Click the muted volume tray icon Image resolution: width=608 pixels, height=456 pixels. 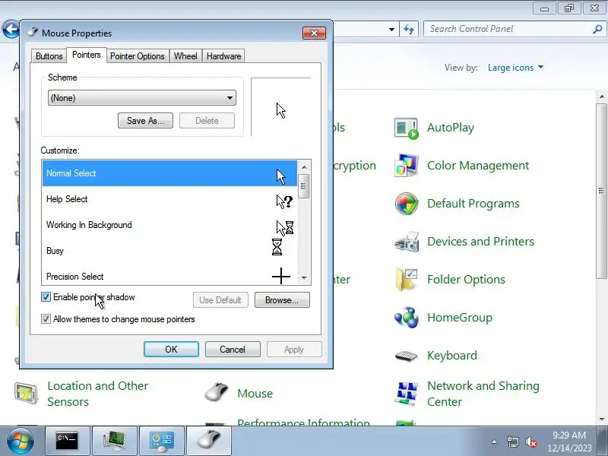[x=530, y=442]
